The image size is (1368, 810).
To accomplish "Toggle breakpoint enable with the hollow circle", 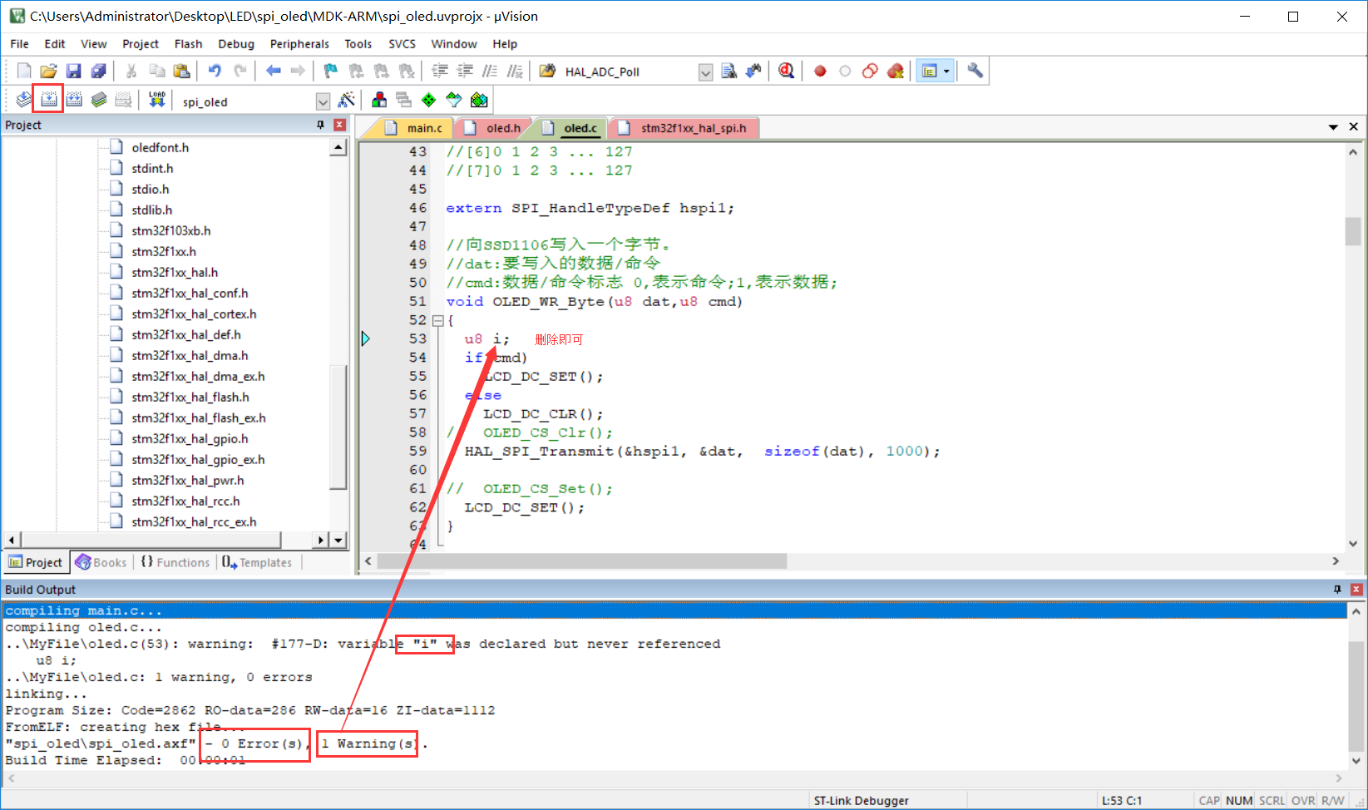I will point(845,72).
